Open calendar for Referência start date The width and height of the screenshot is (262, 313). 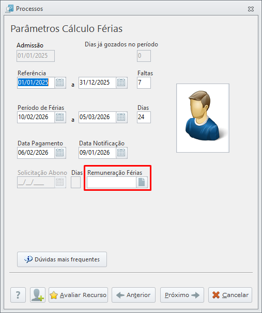[59, 83]
